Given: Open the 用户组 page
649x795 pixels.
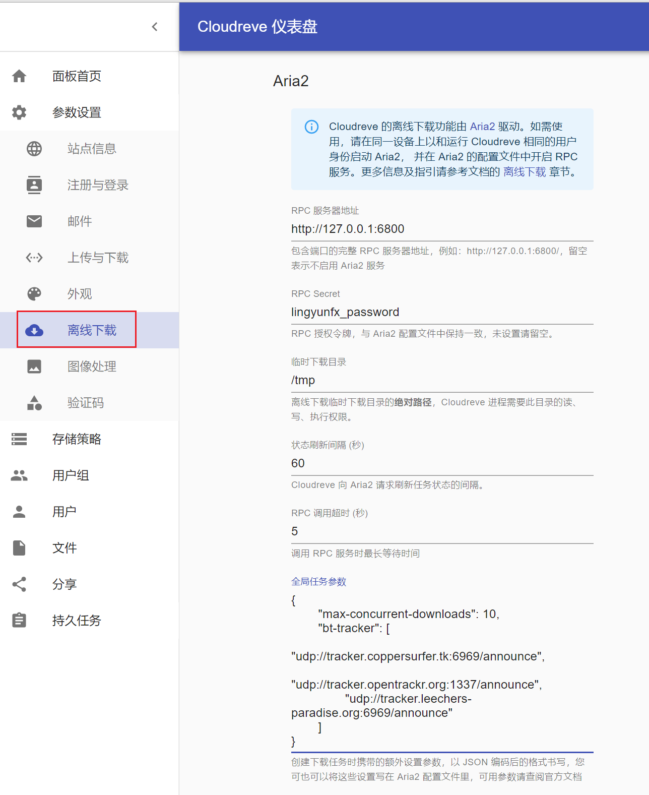Looking at the screenshot, I should [89, 475].
